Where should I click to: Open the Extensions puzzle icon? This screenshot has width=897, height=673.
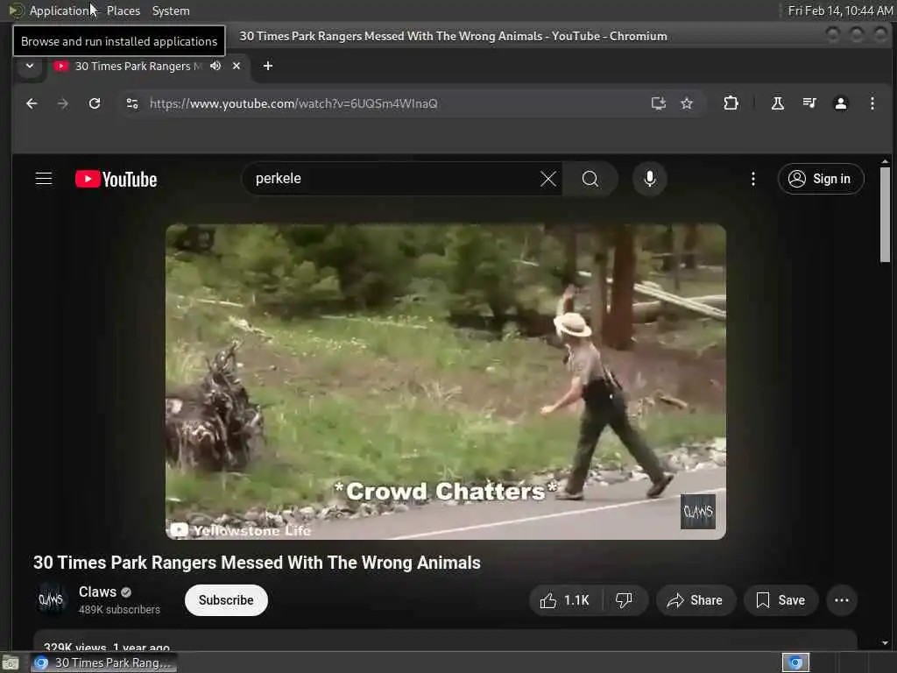731,103
